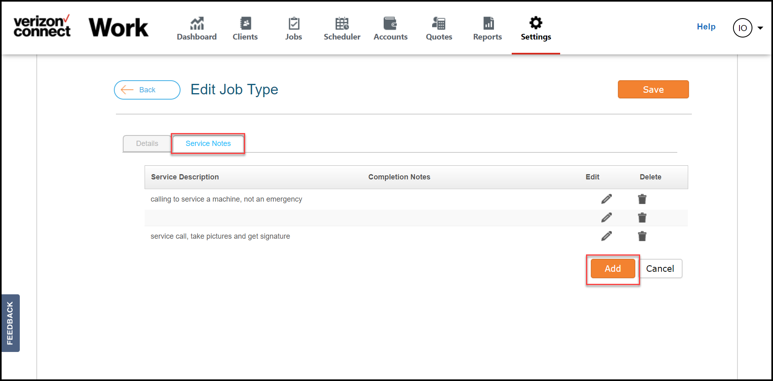Select the Service Notes tab
773x381 pixels.
tap(208, 144)
